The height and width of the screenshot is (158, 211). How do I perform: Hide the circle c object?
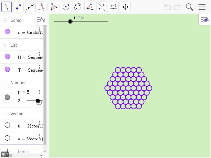pyautogui.click(x=7, y=32)
